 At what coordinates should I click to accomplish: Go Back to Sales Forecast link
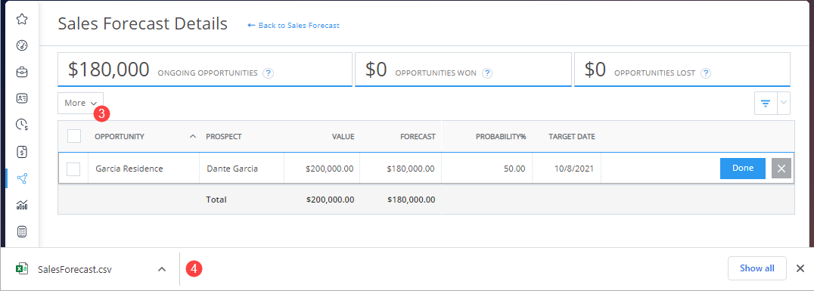(x=294, y=25)
